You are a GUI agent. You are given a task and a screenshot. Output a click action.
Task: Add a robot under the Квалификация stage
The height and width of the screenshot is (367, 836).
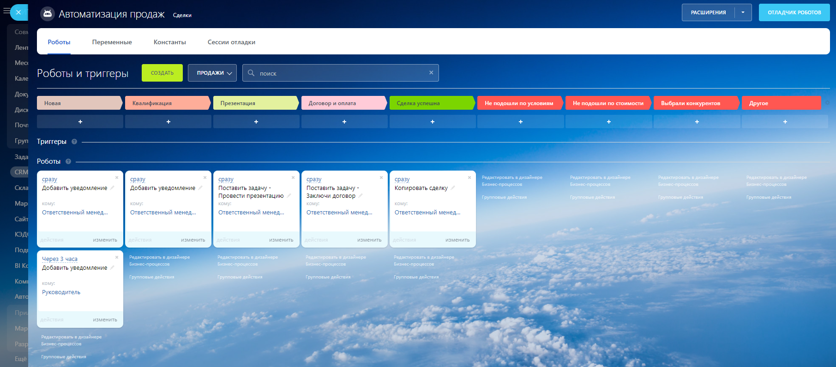pyautogui.click(x=168, y=122)
